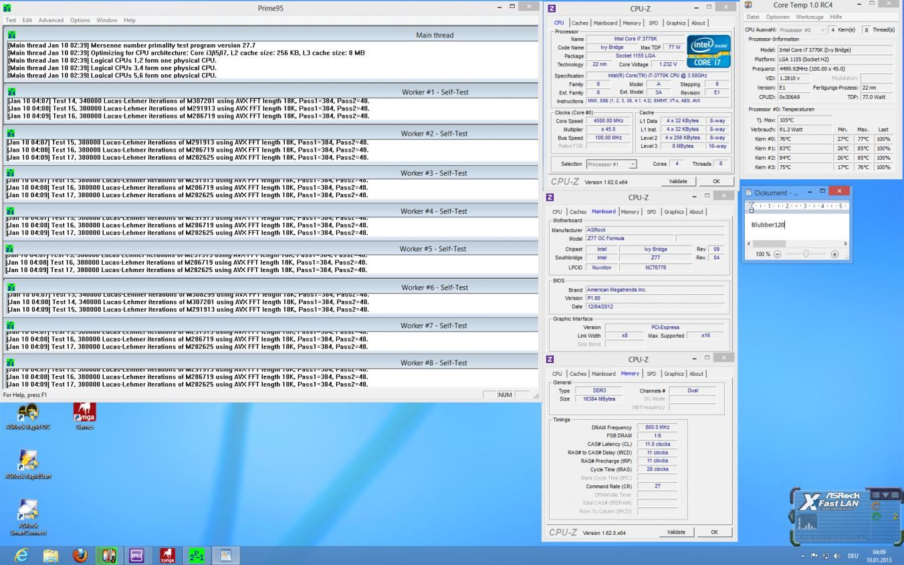904x565 pixels.
Task: Open File Explorer from the taskbar
Action: click(51, 555)
